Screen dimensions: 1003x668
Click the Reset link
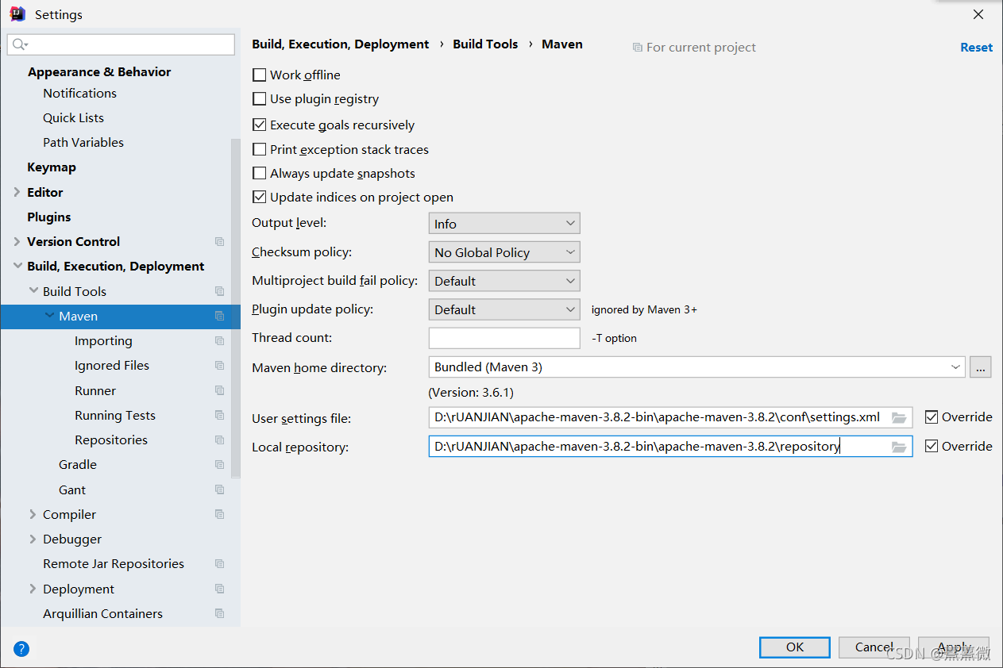[976, 47]
